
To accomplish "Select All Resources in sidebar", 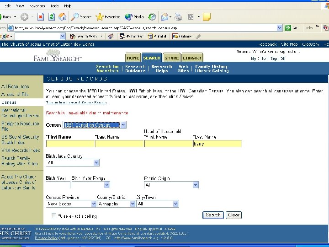I will pos(15,86).
